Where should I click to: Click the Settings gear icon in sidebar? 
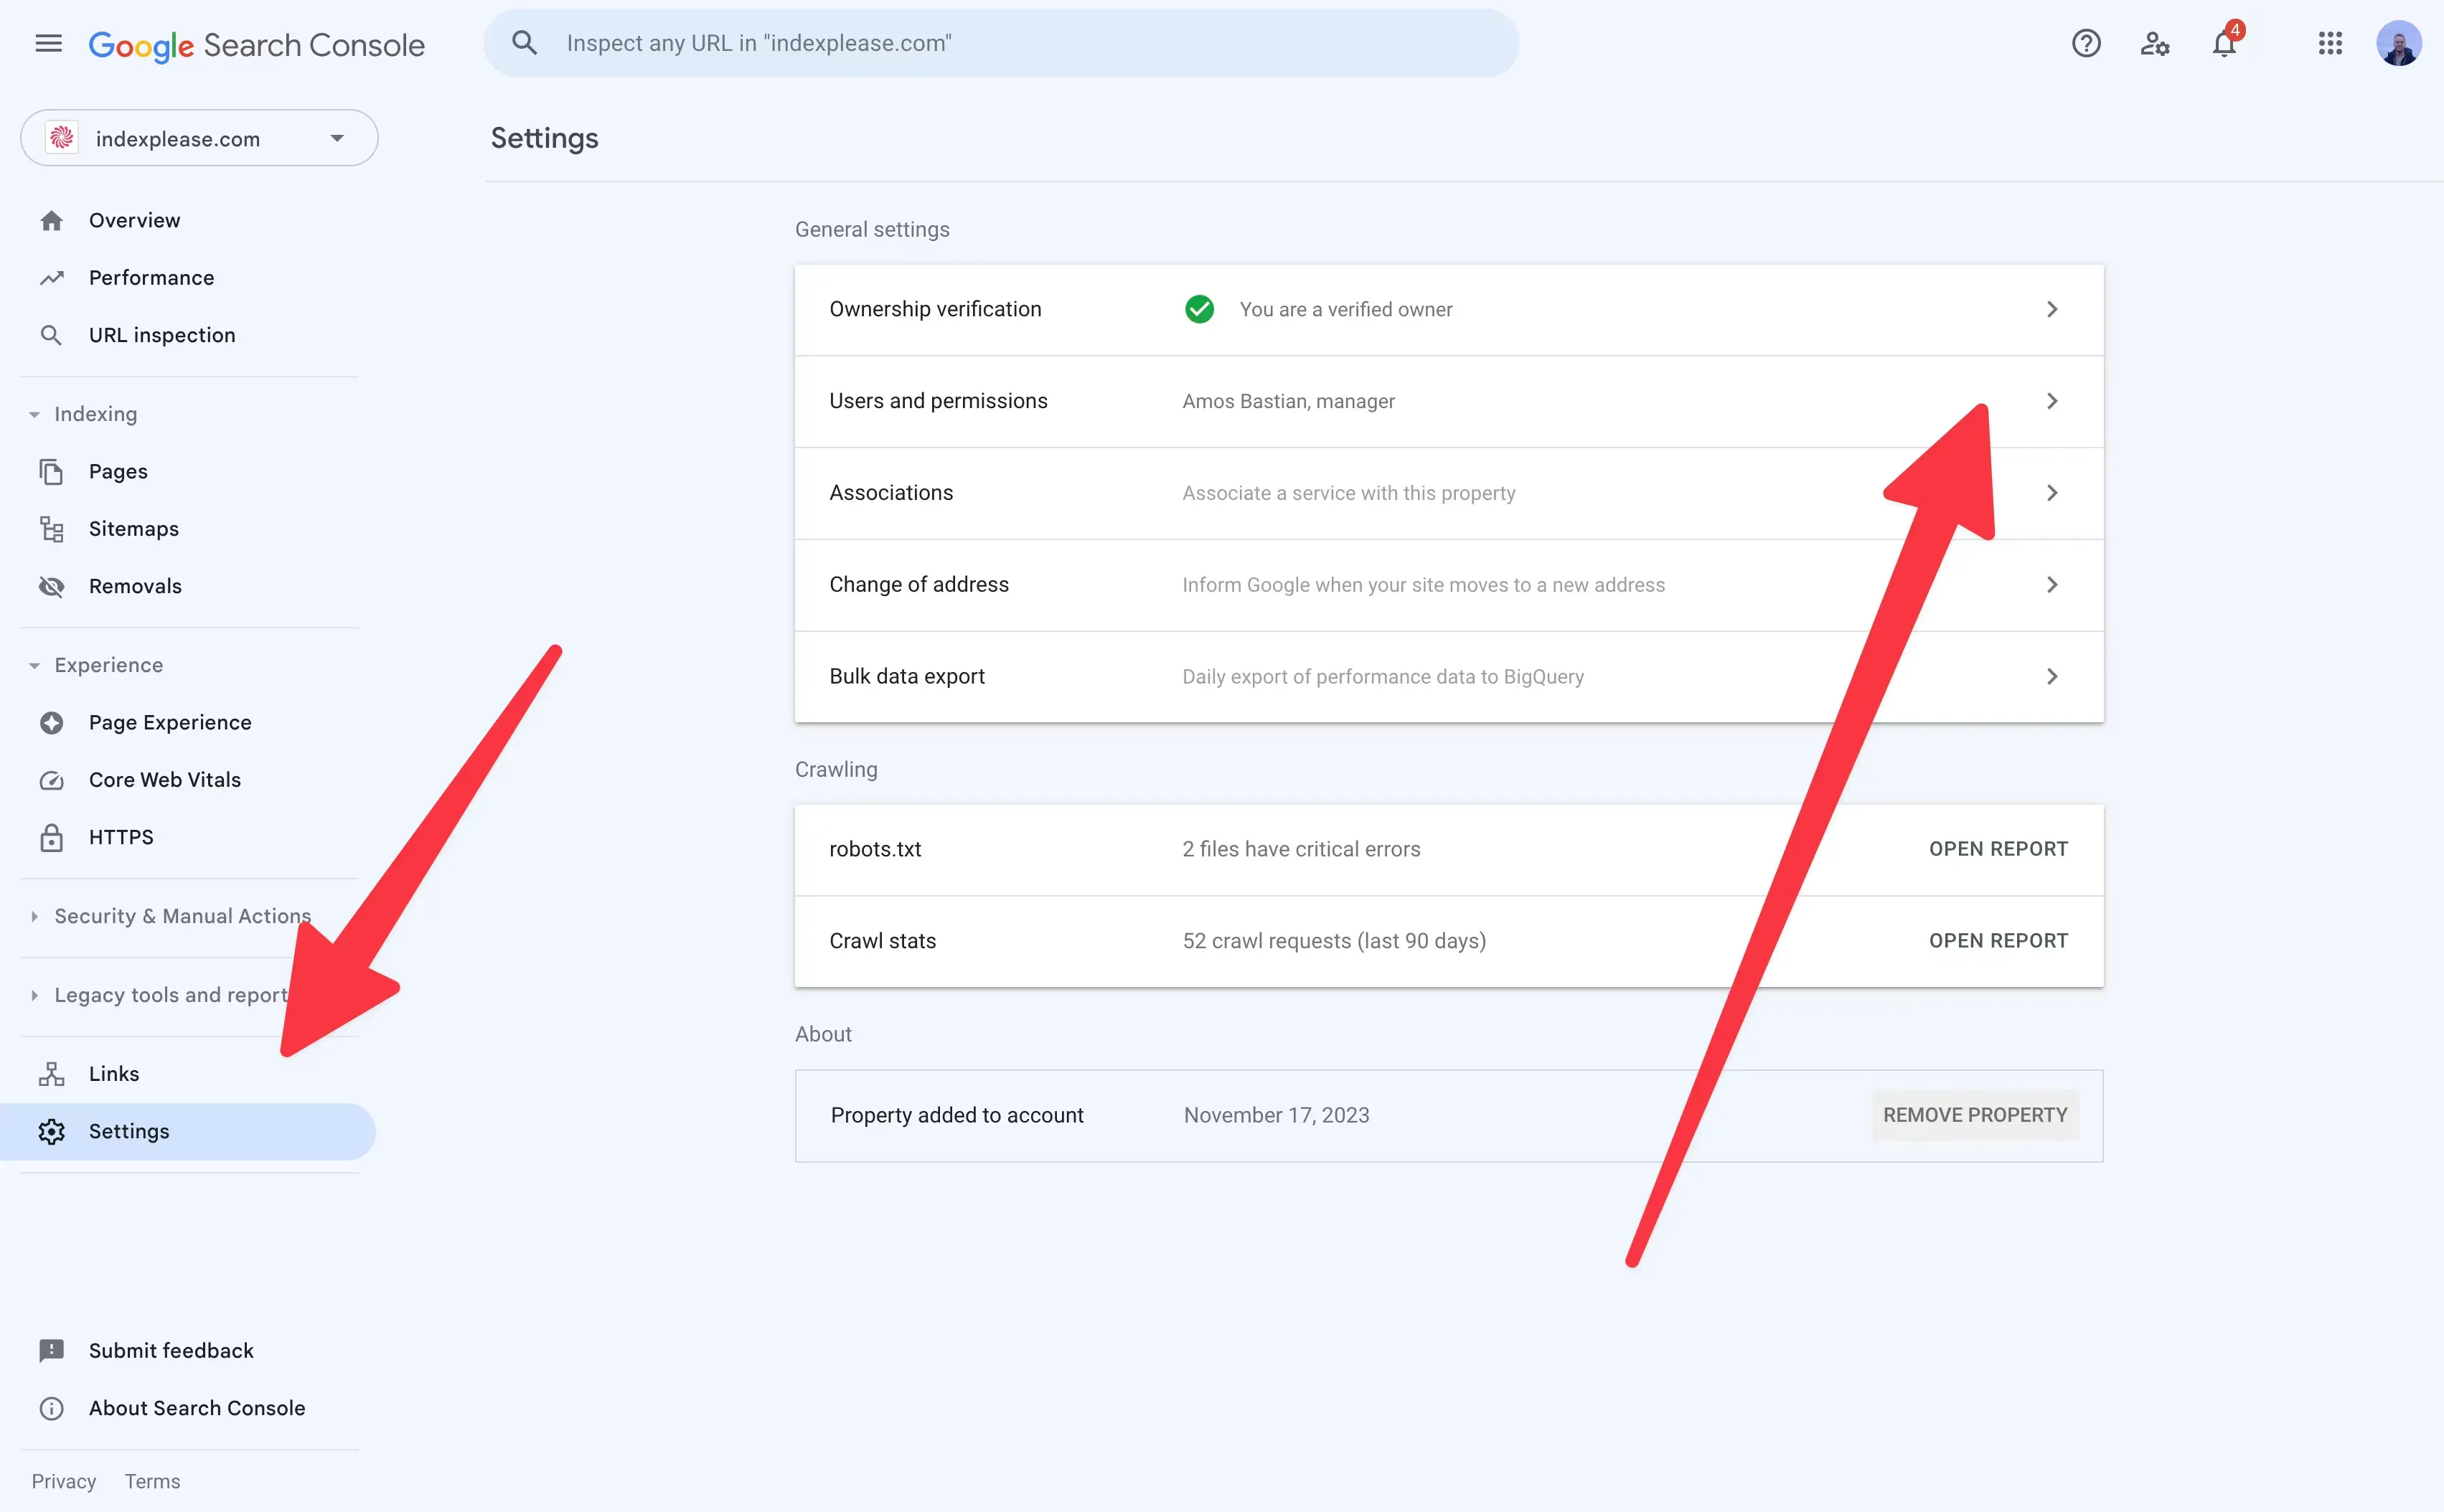51,1131
